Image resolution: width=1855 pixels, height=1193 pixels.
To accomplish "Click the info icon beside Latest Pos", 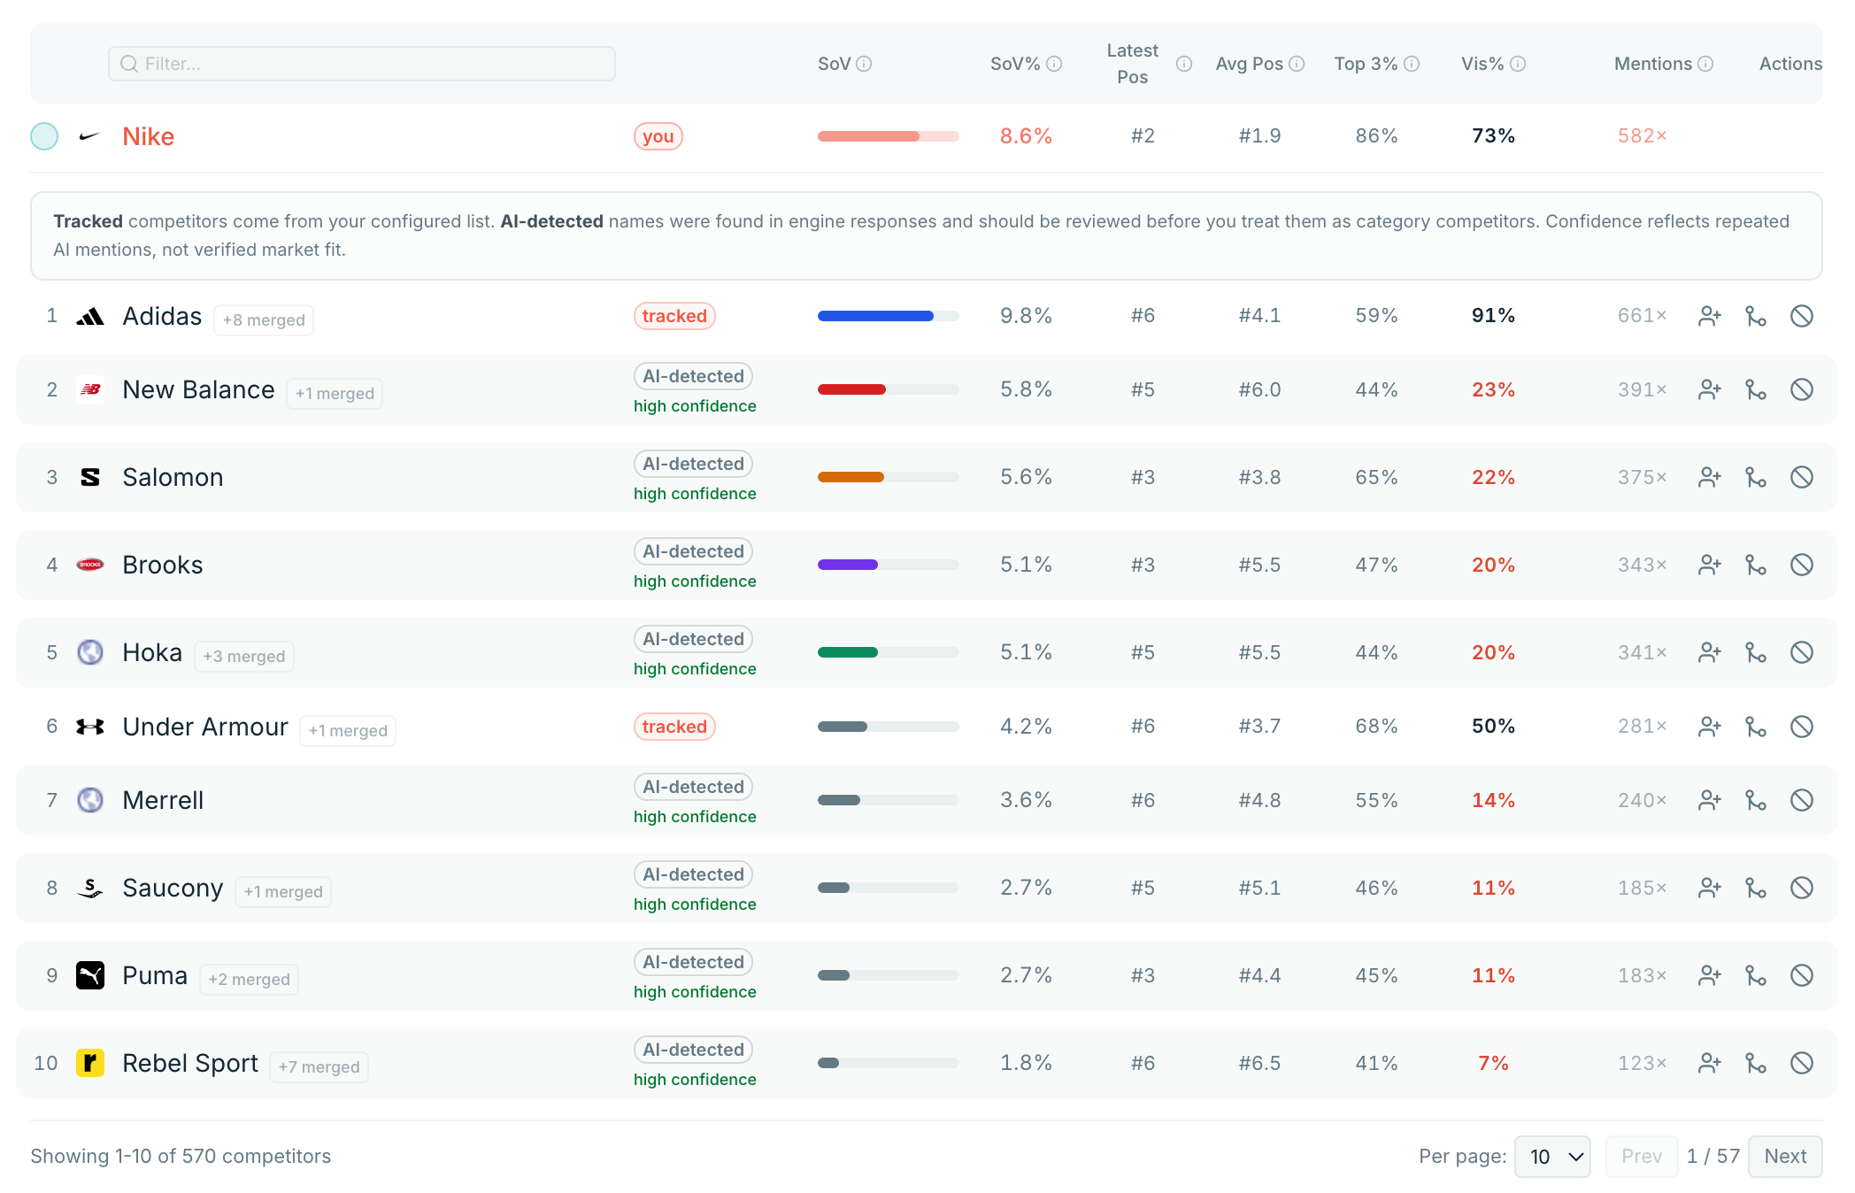I will pyautogui.click(x=1184, y=64).
